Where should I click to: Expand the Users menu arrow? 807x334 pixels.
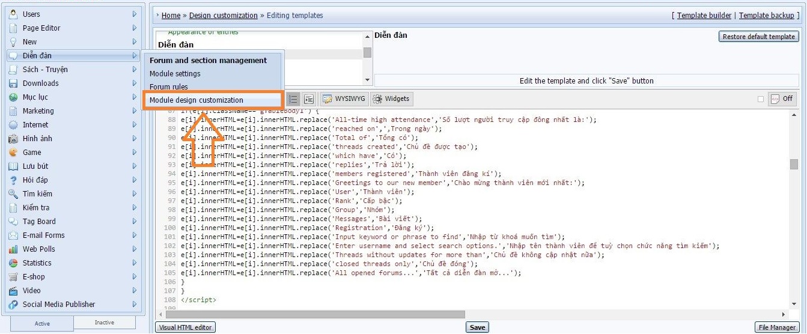point(135,14)
